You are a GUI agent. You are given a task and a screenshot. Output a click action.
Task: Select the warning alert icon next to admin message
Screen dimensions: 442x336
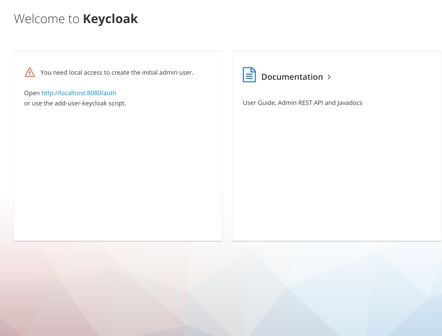[x=29, y=73]
